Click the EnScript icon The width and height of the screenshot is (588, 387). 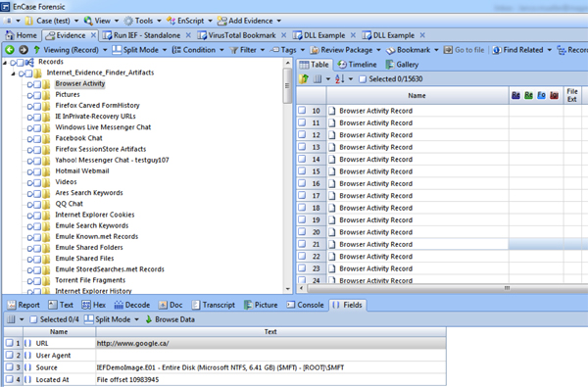[x=171, y=21]
